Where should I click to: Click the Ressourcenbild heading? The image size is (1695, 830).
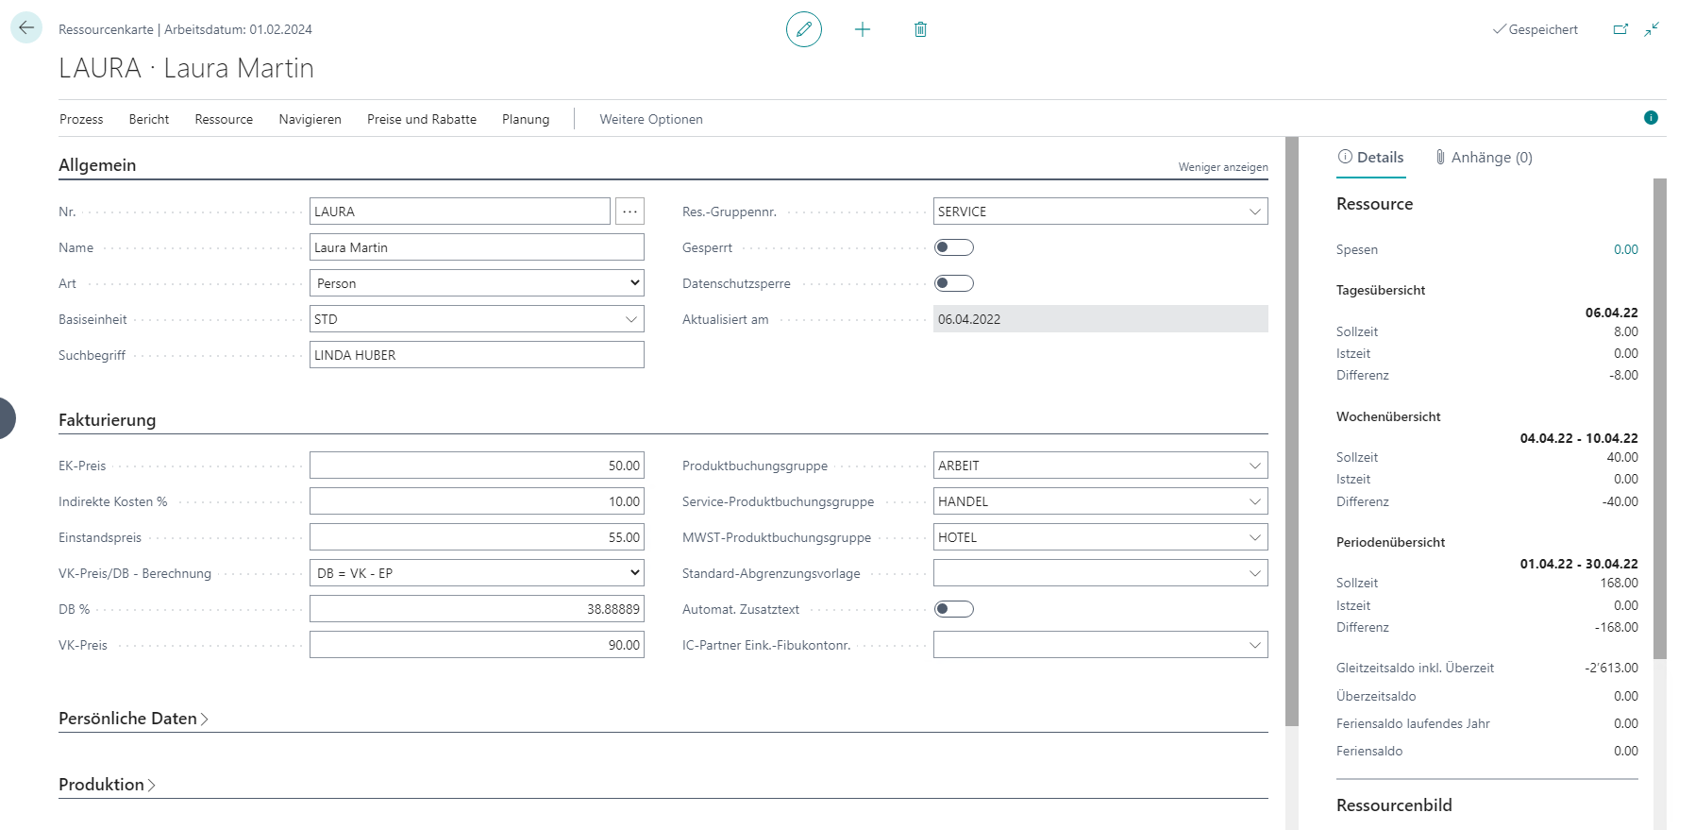tap(1394, 805)
